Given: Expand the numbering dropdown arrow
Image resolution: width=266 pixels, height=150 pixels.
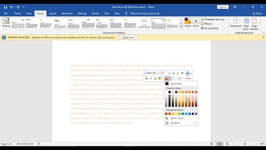Looking at the screenshot, I should coord(183,79).
